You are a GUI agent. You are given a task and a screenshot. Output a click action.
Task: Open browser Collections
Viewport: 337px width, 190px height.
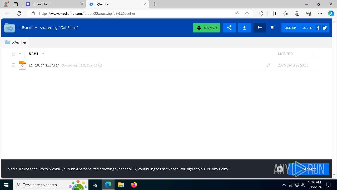pos(297,13)
